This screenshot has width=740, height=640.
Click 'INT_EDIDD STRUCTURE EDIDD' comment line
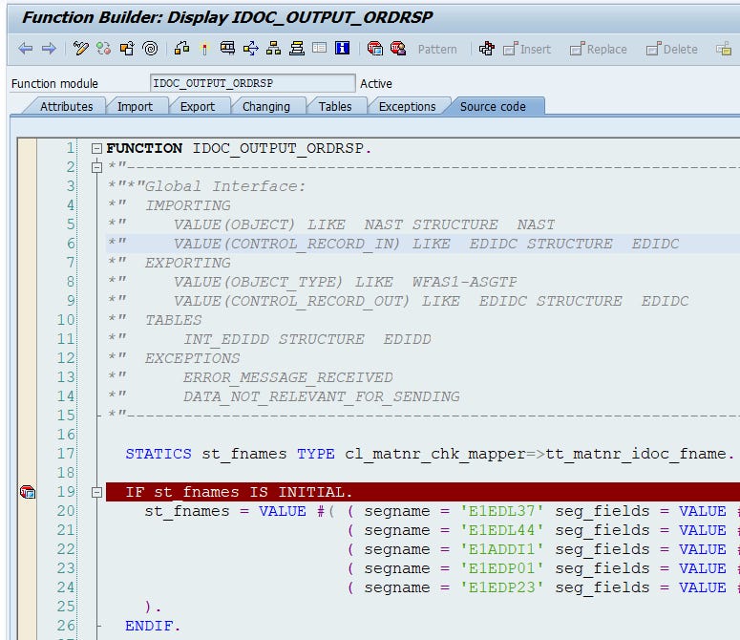[307, 339]
